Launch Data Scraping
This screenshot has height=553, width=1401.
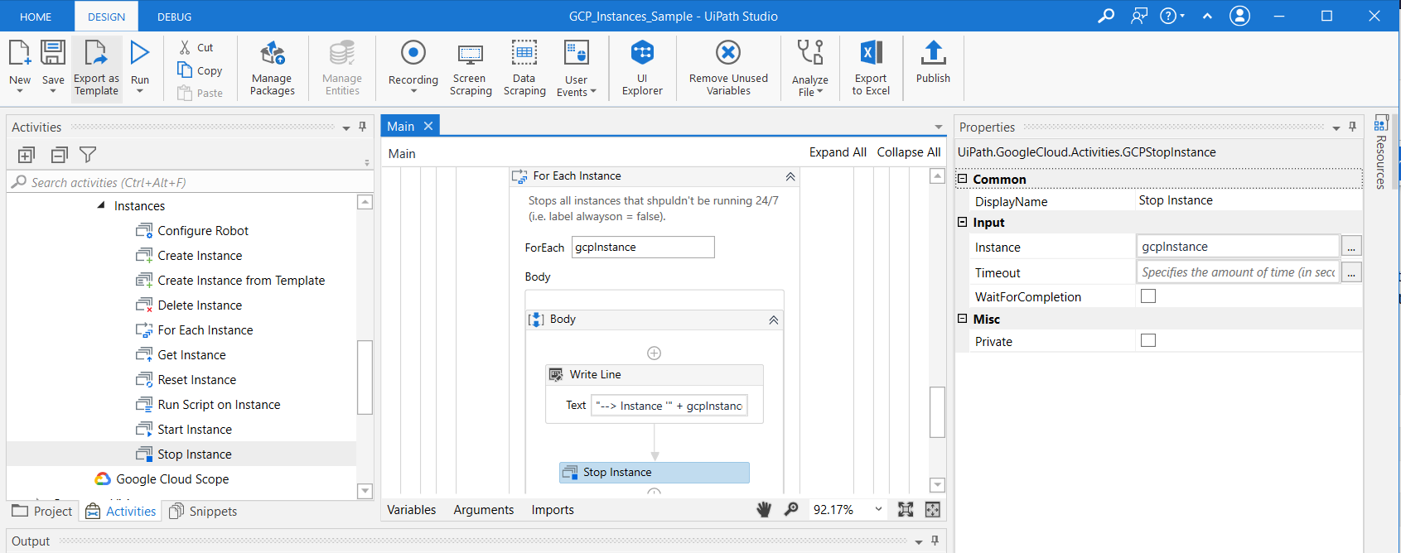point(524,68)
